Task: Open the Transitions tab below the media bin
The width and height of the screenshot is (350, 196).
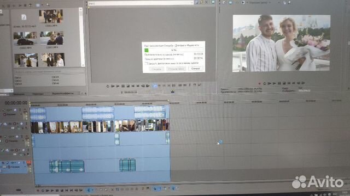Action: coord(38,94)
